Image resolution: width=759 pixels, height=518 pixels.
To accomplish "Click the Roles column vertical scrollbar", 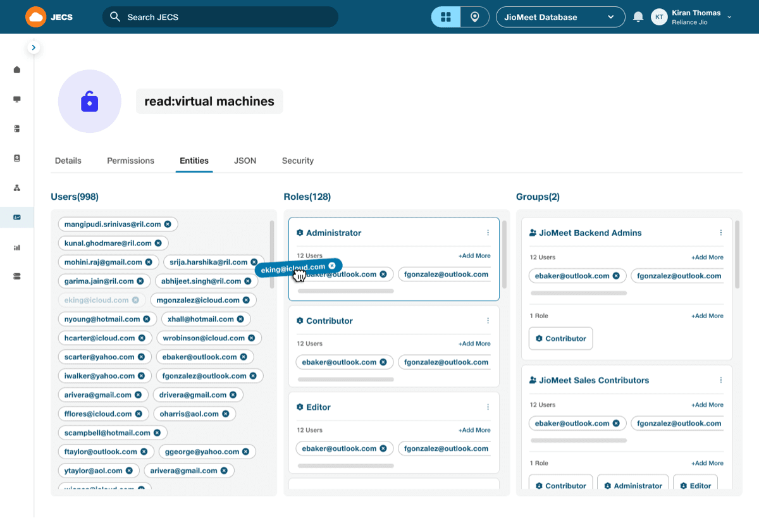I will pyautogui.click(x=504, y=254).
